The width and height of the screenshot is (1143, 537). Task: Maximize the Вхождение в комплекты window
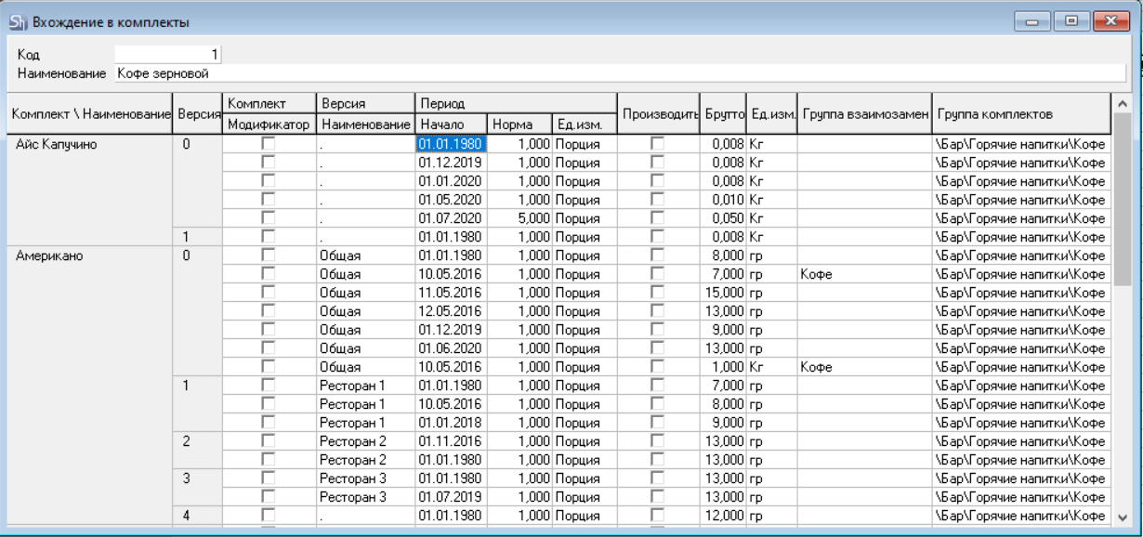click(1071, 21)
